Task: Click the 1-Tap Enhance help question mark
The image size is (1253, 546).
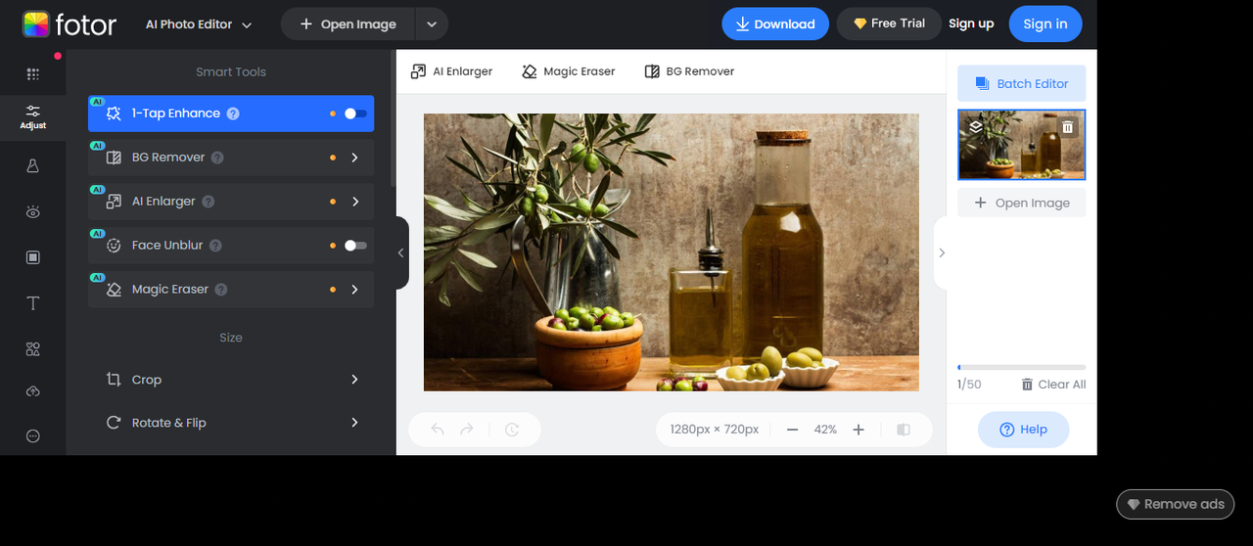Action: [x=233, y=114]
